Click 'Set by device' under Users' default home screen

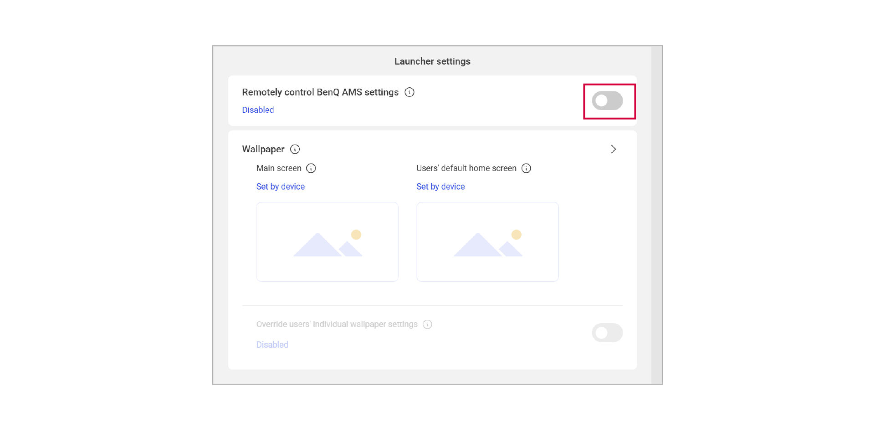coord(440,186)
